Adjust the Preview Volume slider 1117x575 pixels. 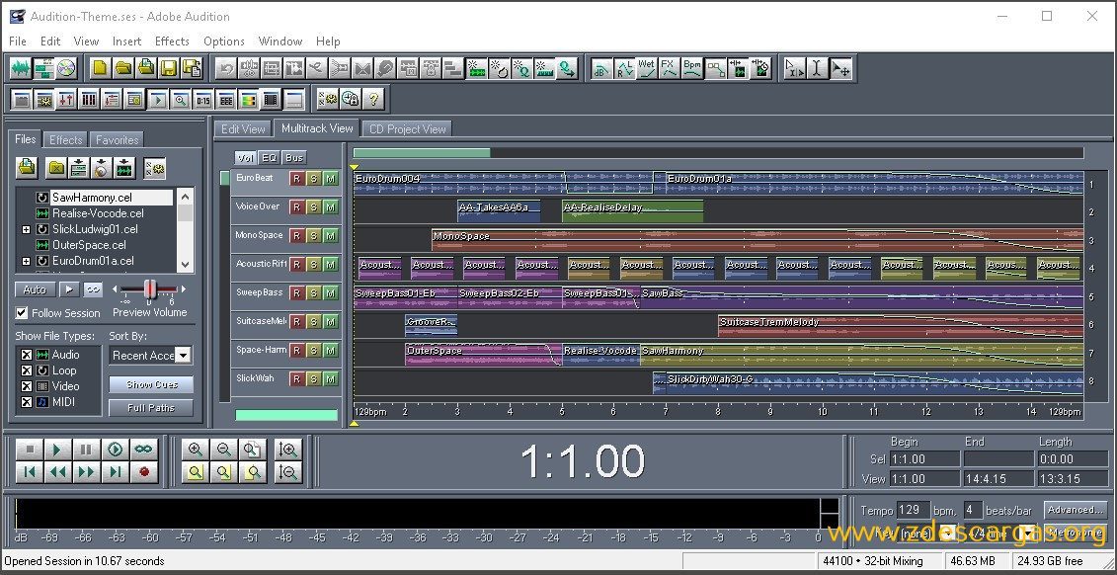click(149, 289)
